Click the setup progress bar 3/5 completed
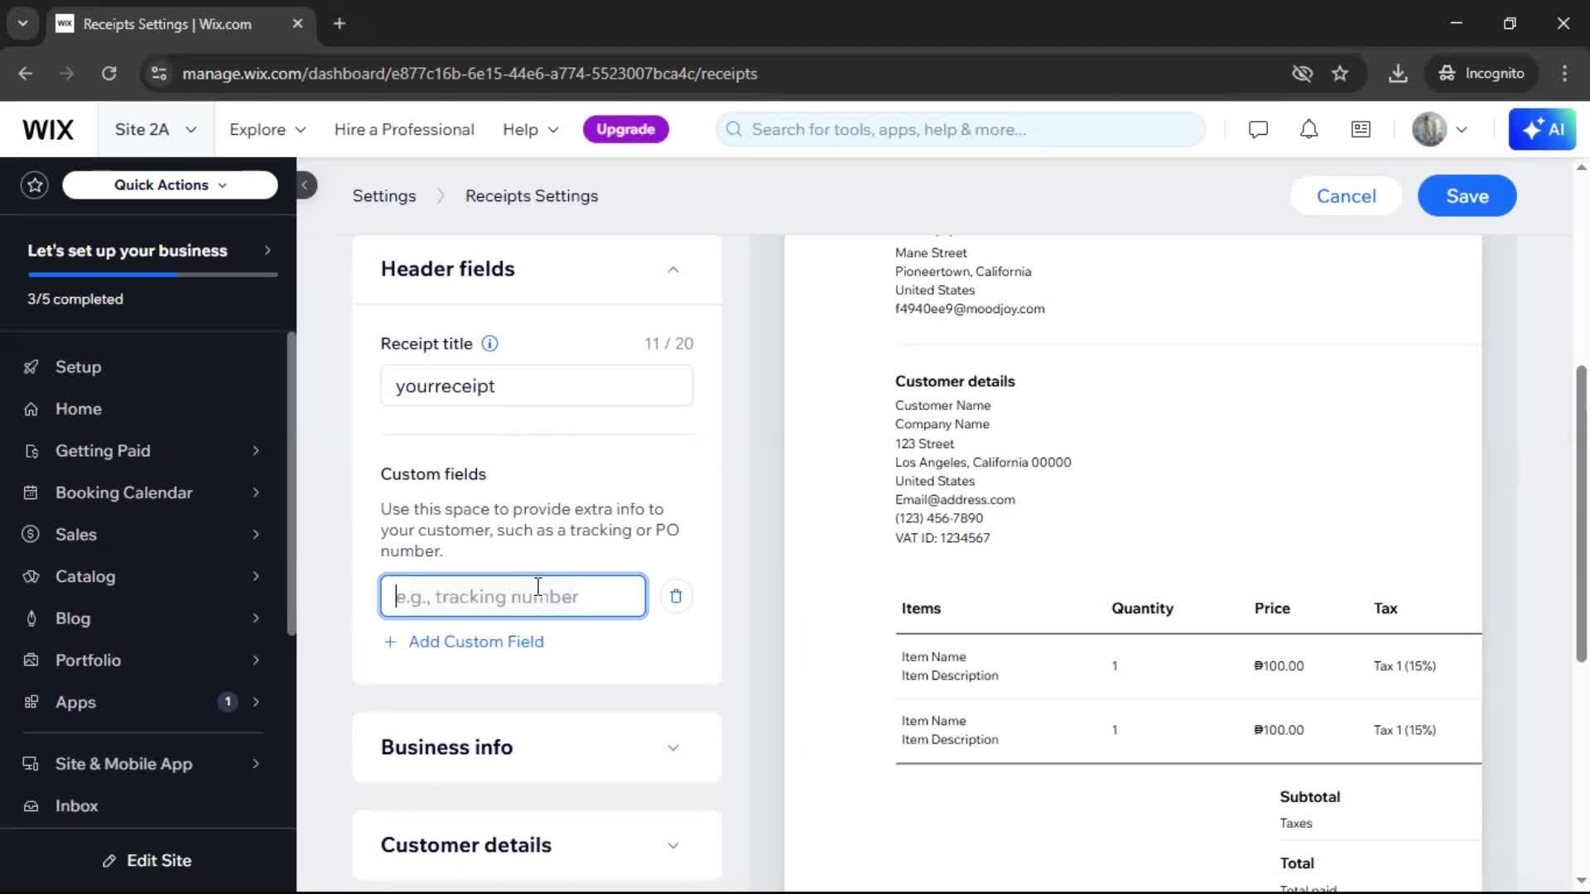 152,274
